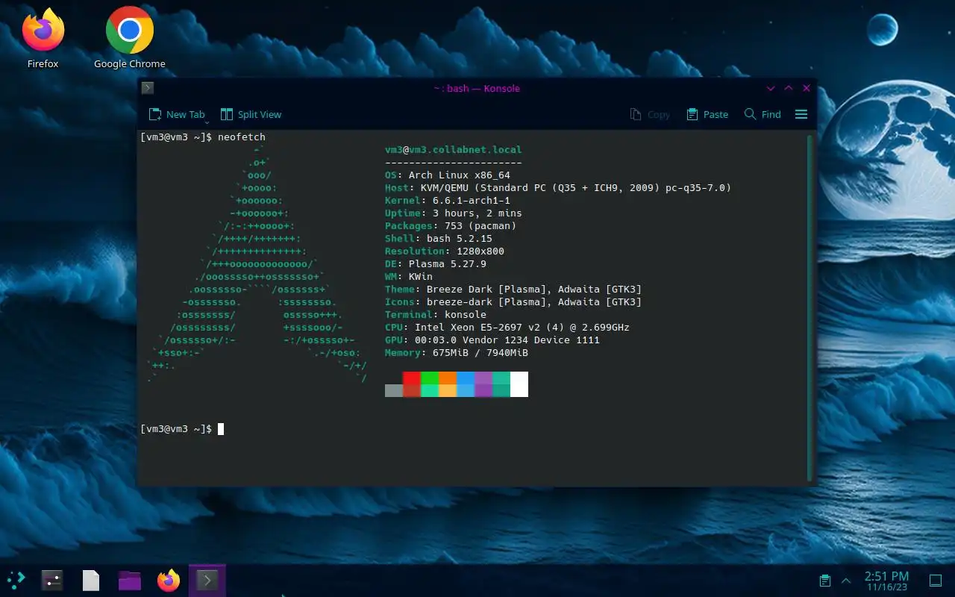The height and width of the screenshot is (597, 955).
Task: Click the 'Packages: 753 (pacman)' line
Action: tap(451, 226)
